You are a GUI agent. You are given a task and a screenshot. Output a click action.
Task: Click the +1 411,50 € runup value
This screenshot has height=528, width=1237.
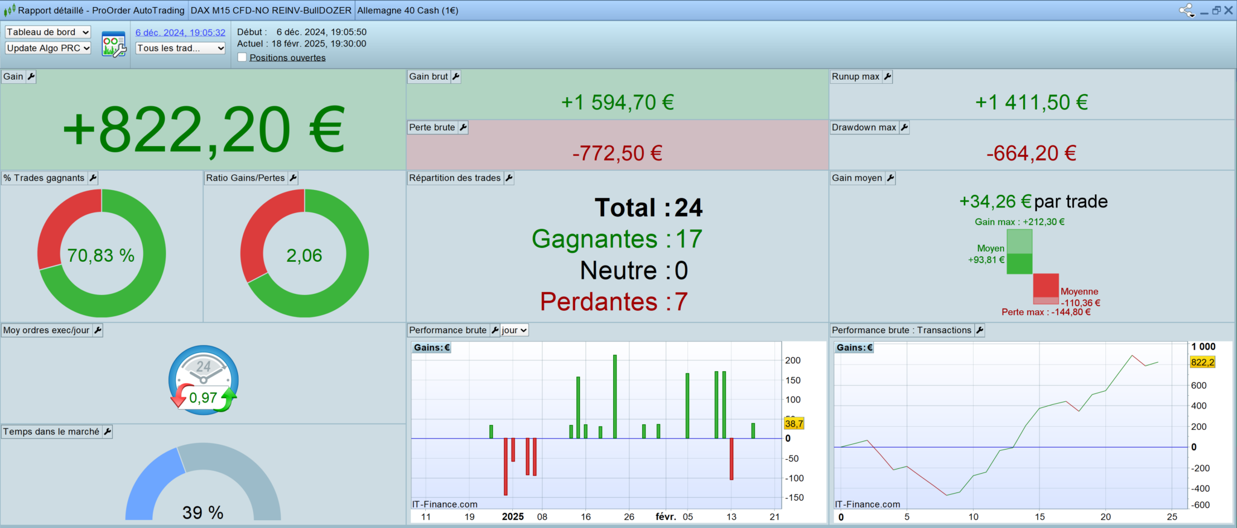1032,102
